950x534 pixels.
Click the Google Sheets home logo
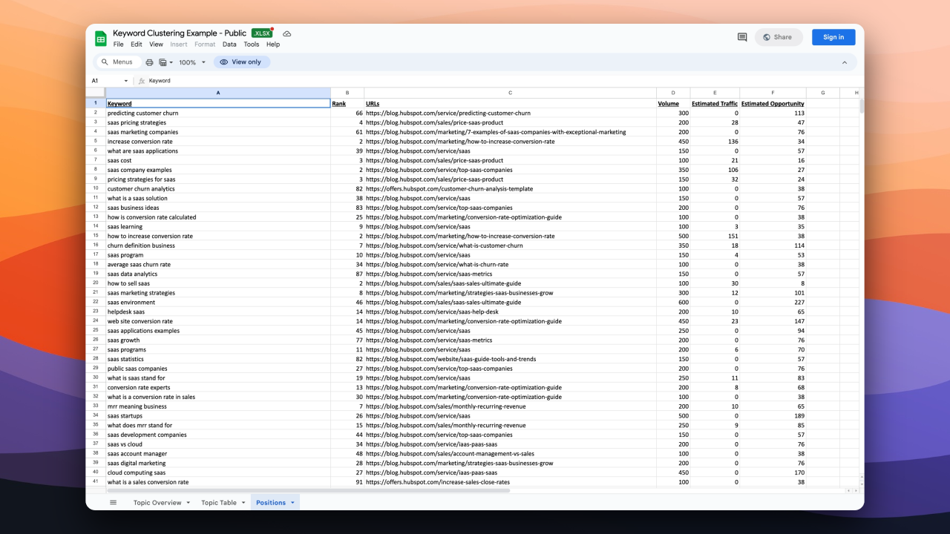[101, 39]
